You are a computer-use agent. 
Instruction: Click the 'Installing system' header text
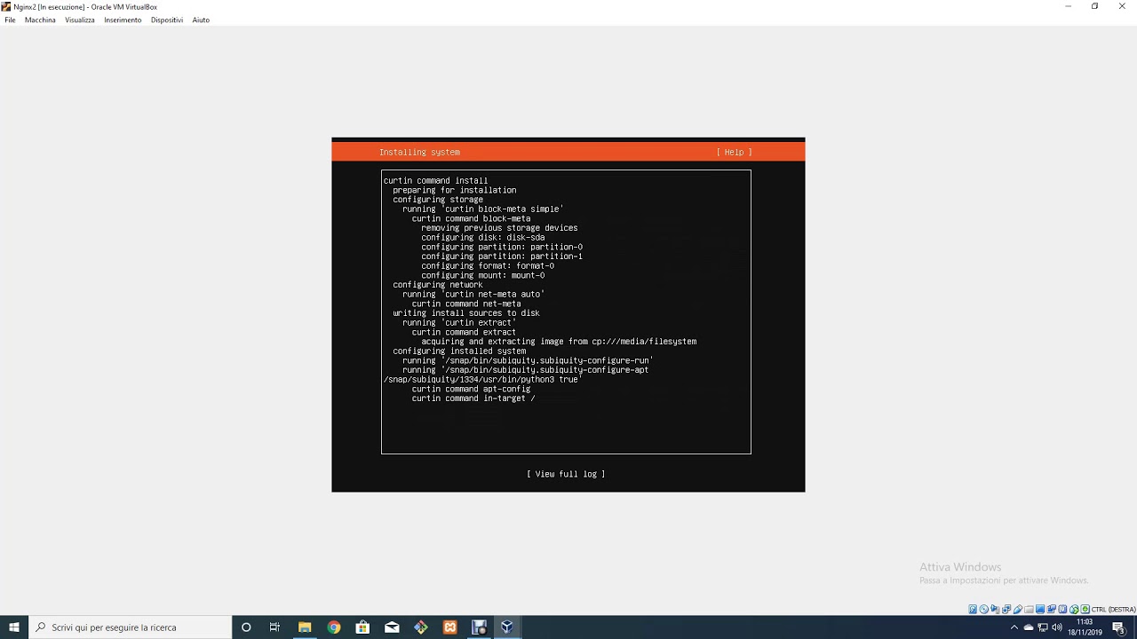coord(419,152)
